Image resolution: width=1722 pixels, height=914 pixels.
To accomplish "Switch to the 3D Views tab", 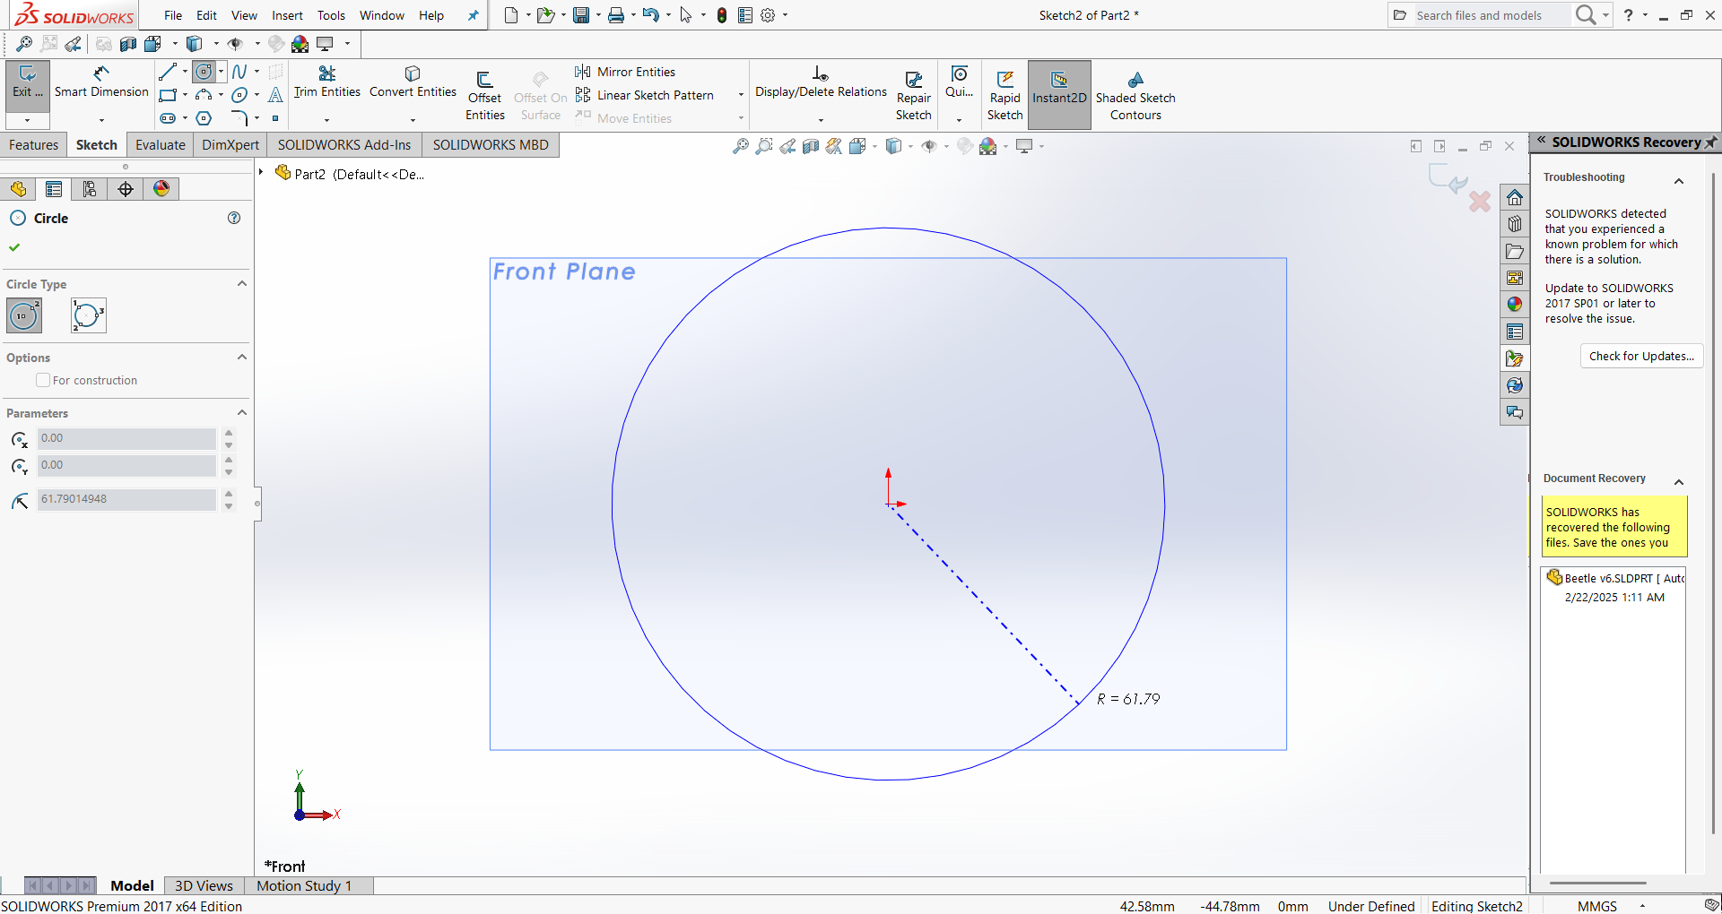I will pos(204,885).
